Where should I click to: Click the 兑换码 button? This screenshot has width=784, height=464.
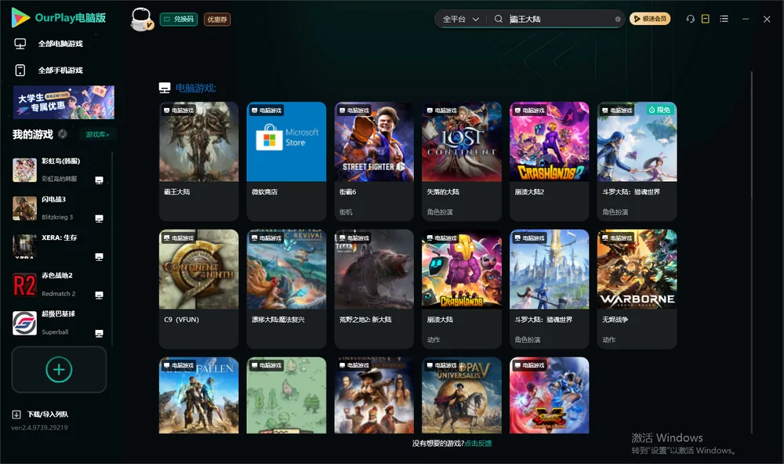179,20
